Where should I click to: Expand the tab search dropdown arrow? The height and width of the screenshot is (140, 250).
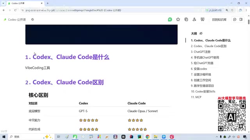pyautogui.click(x=3, y=3)
